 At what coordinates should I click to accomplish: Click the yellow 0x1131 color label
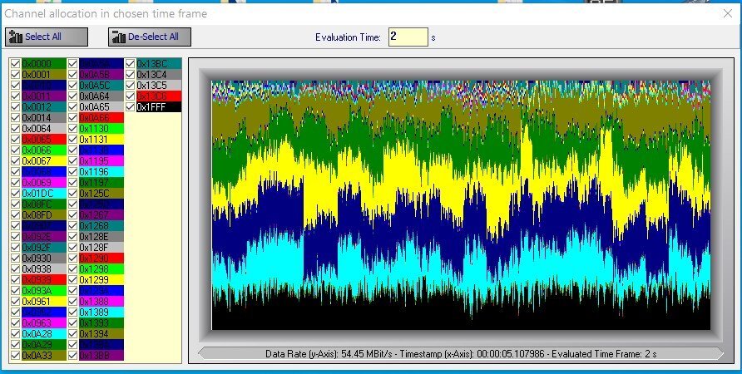coord(101,139)
